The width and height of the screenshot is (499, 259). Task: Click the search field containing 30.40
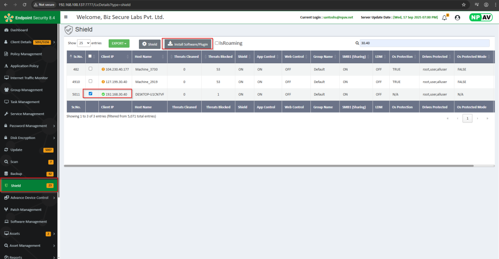[424, 43]
